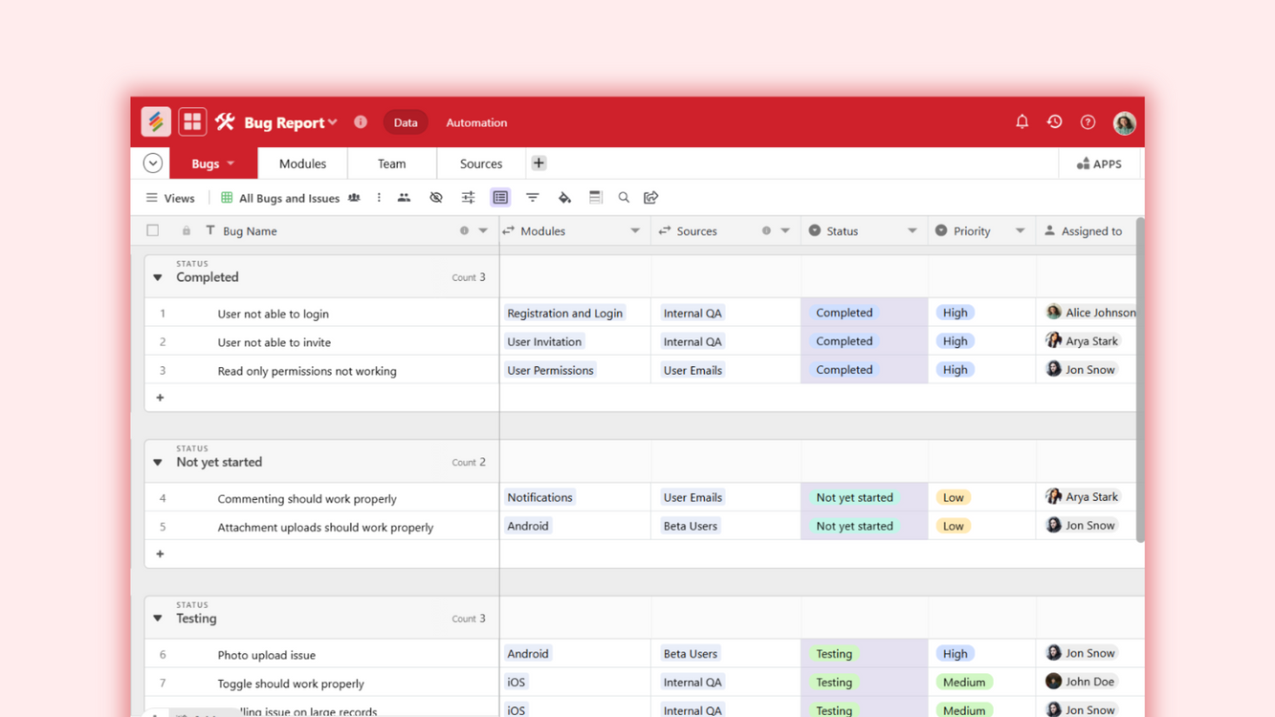Click the Registration and Login module link
Image resolution: width=1275 pixels, height=717 pixels.
(564, 313)
